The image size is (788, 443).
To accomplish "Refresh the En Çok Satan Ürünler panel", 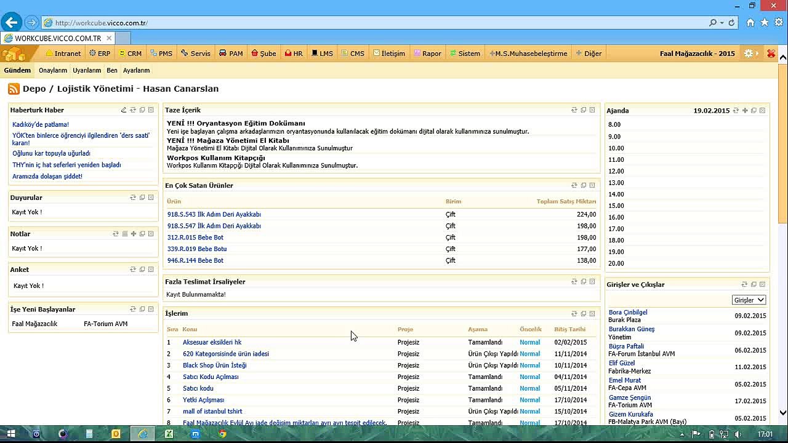I will 574,185.
